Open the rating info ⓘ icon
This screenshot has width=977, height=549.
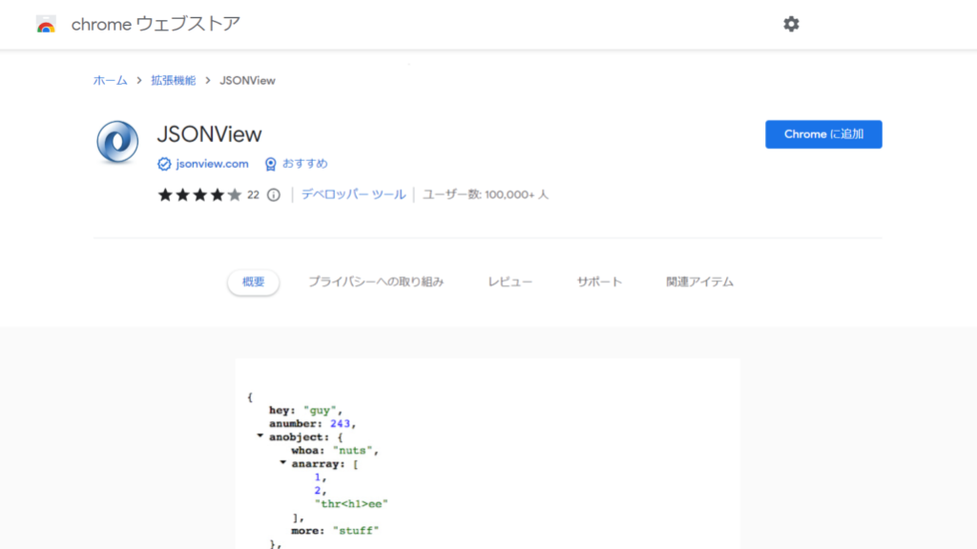pyautogui.click(x=272, y=195)
